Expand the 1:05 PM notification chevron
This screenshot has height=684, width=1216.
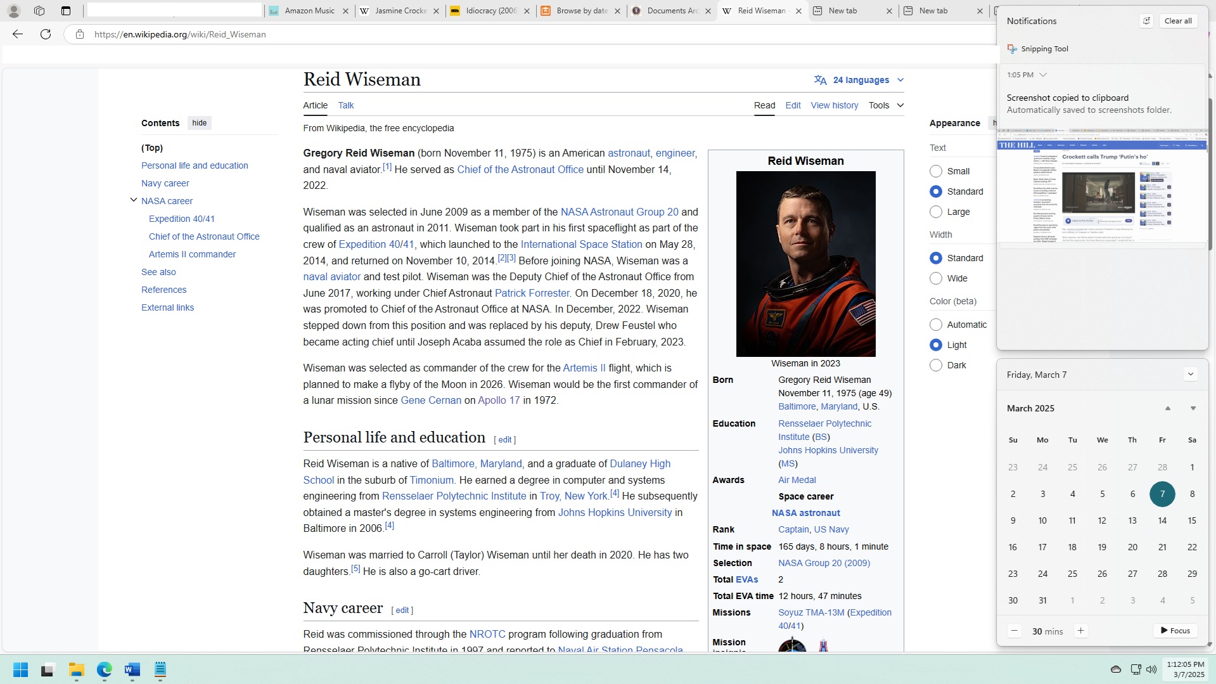(1043, 75)
